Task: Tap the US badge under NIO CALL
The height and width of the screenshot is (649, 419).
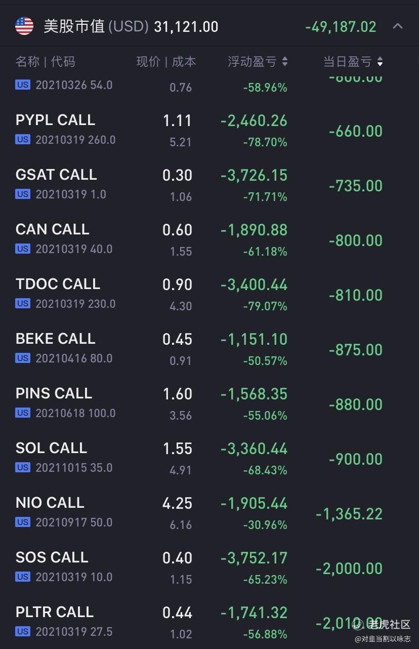Action: [x=23, y=522]
